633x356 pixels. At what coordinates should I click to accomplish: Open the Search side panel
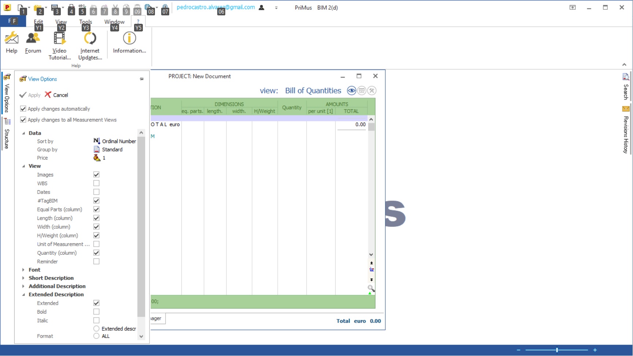pos(626,87)
